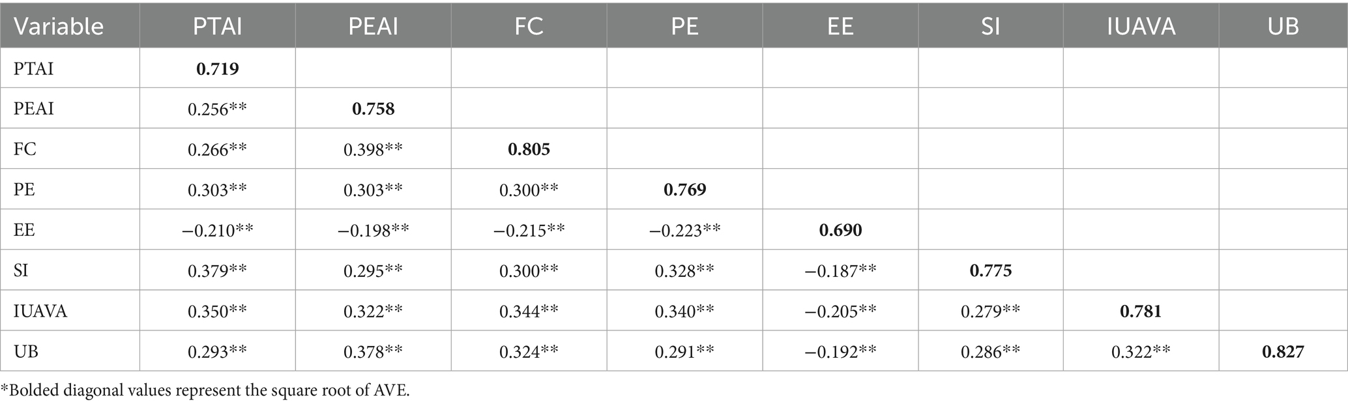This screenshot has width=1348, height=406.
Task: Click the IUAVA column header
Action: click(1141, 26)
